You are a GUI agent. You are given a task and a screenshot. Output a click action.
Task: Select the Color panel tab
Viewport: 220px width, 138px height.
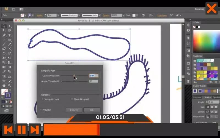coord(197,22)
